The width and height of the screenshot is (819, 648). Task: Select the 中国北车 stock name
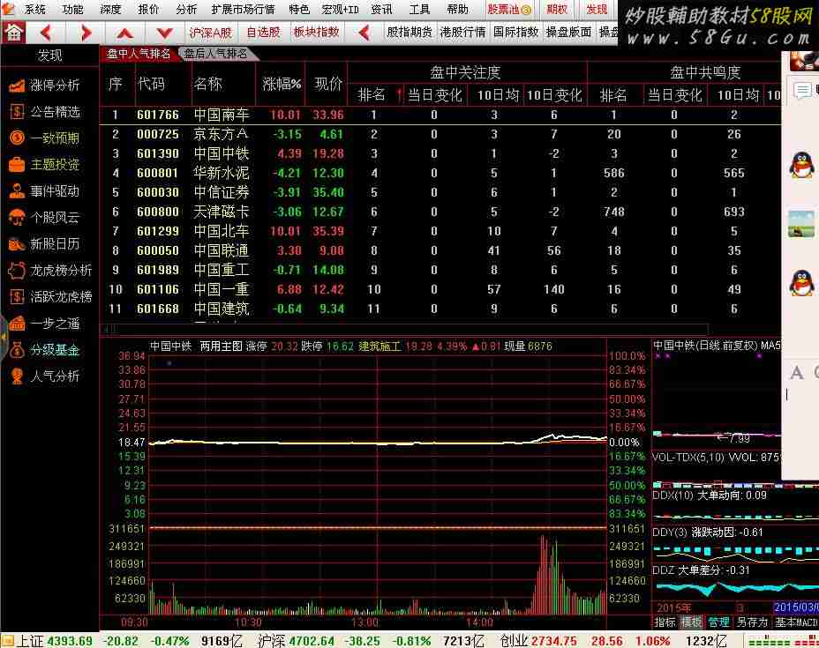point(222,231)
